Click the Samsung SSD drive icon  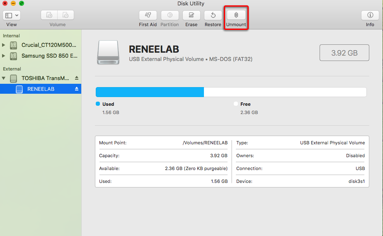click(13, 56)
